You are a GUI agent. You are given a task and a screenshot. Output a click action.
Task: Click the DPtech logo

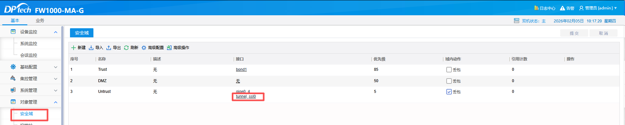18,8
